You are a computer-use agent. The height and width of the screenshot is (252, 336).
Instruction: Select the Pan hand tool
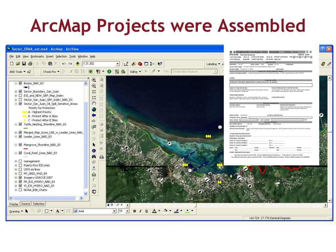[x=94, y=104]
